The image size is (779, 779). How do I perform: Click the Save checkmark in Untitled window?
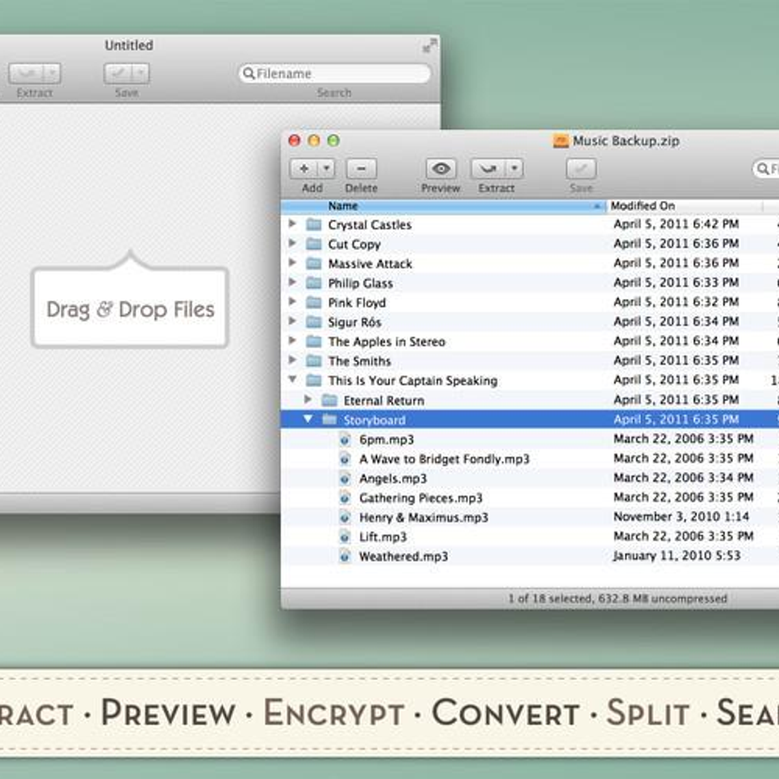[119, 73]
